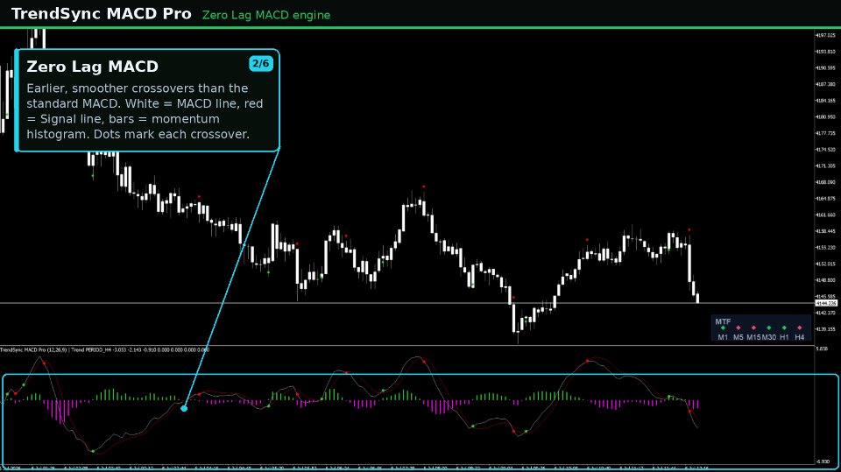Select the M15 timeframe label
841x472 pixels.
(x=753, y=337)
